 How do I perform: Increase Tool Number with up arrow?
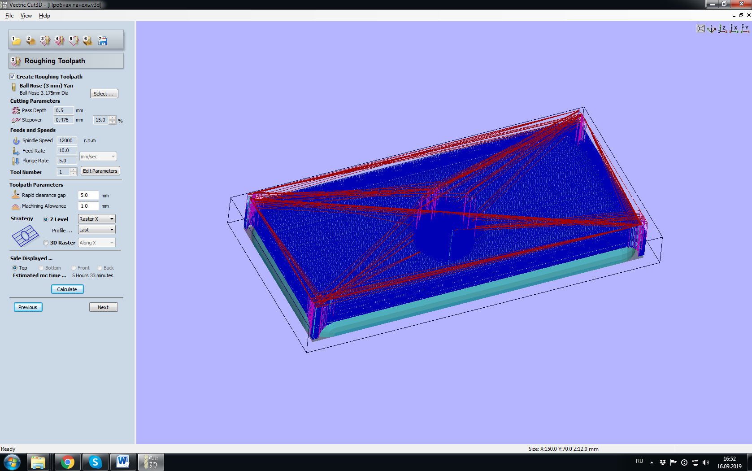point(73,170)
